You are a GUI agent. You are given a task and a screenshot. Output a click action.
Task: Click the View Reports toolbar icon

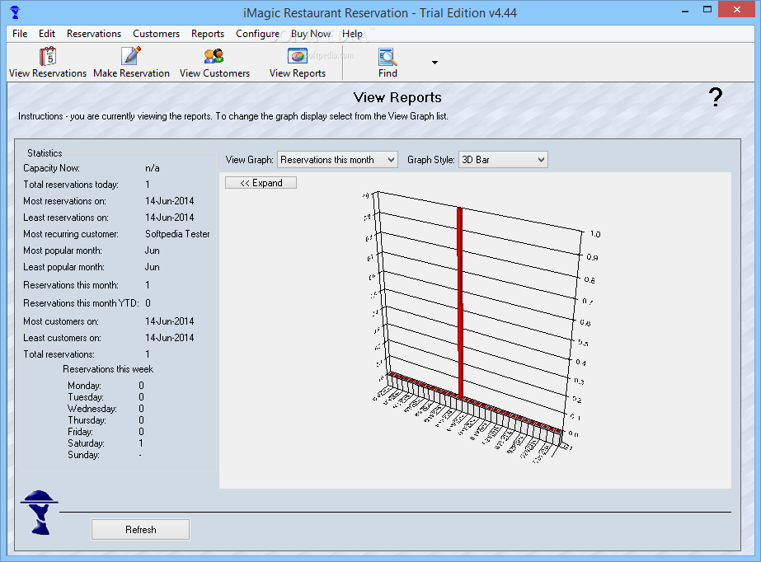tap(298, 56)
